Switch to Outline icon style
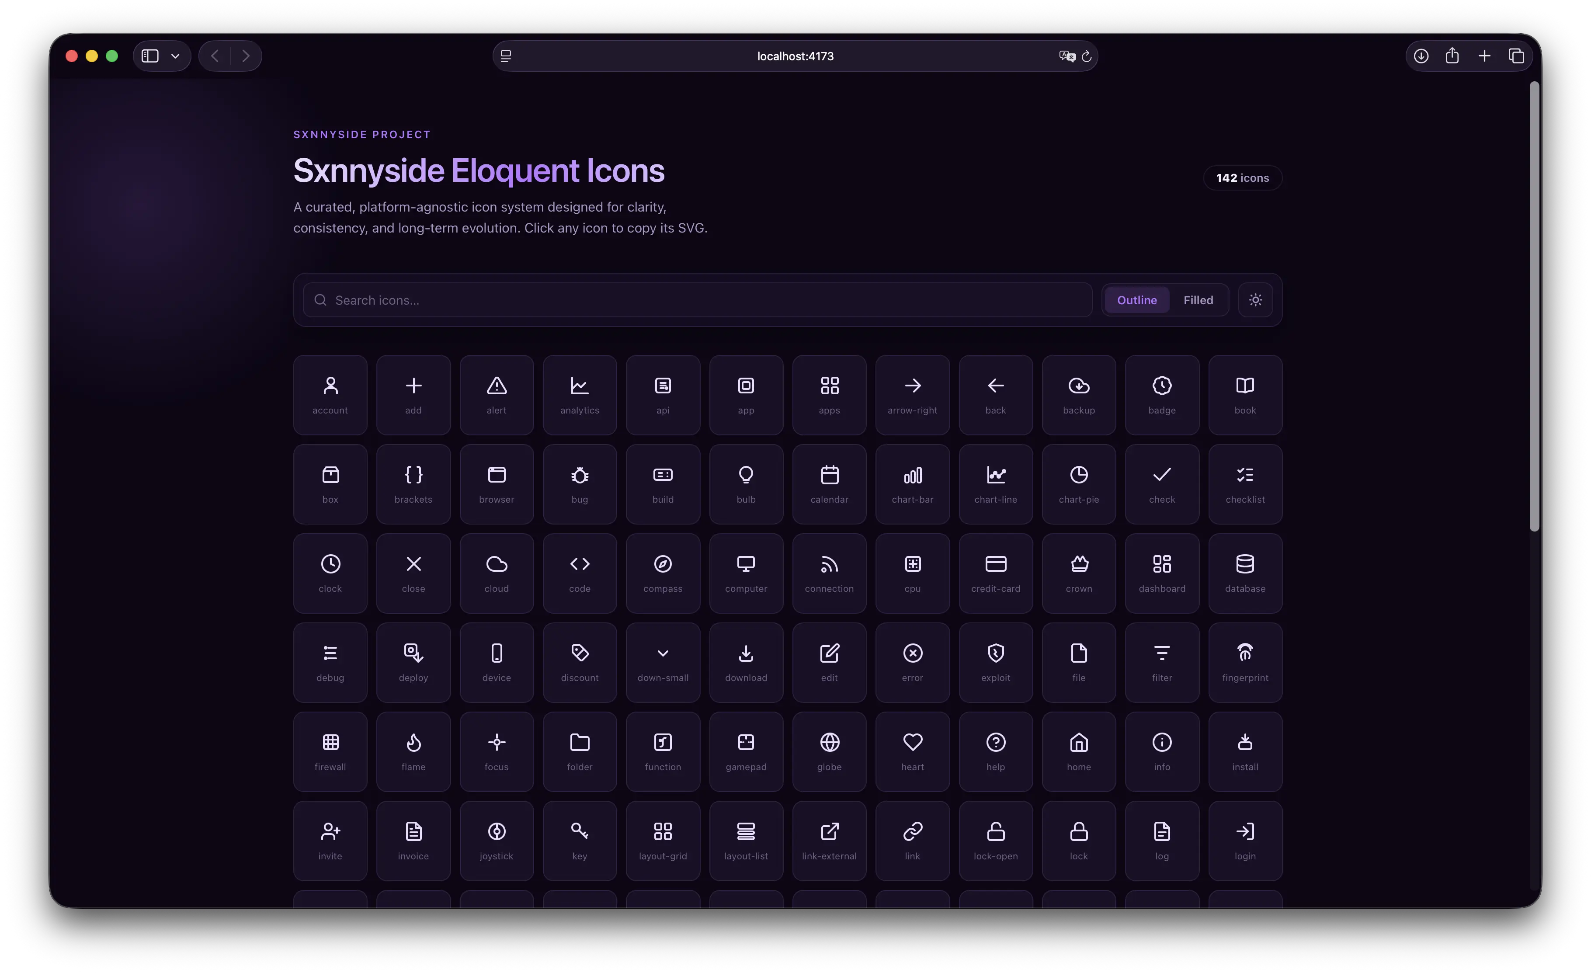This screenshot has width=1591, height=973. [x=1136, y=299]
